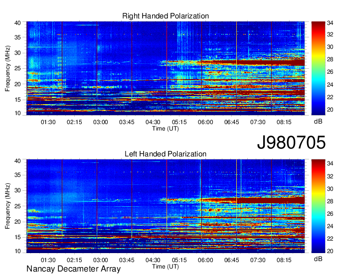Click the 06:00 time tick of the right-handed plot
The height and width of the screenshot is (275, 339).
pyautogui.click(x=205, y=122)
